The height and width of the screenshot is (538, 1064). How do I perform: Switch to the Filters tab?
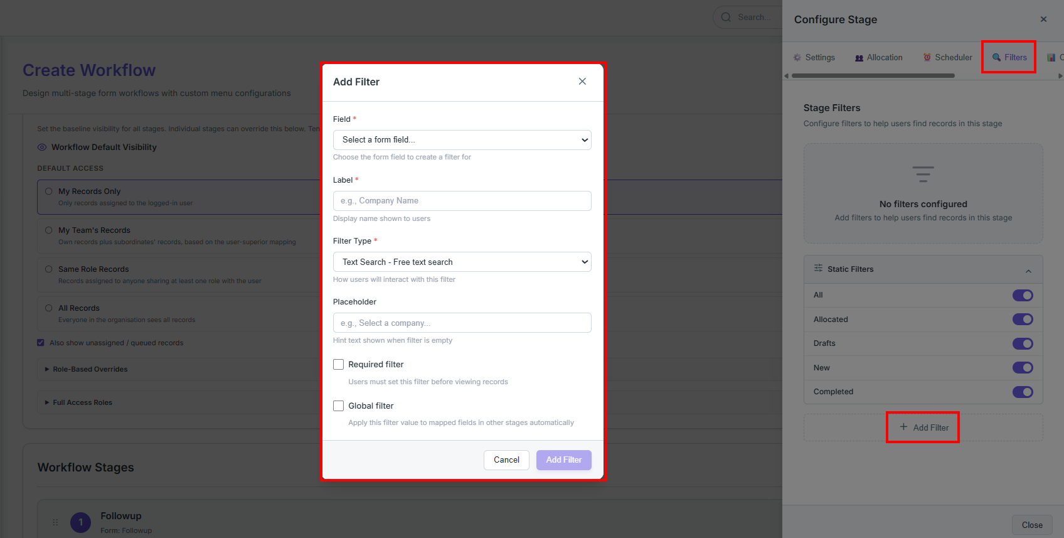1009,57
